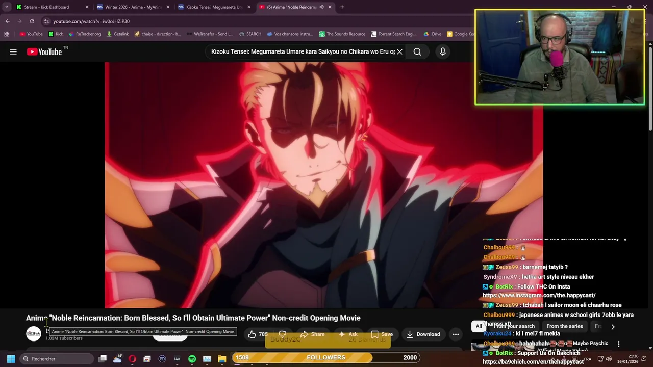653x367 pixels.
Task: Open the Vos chansons instru bookmark
Action: coord(290,34)
